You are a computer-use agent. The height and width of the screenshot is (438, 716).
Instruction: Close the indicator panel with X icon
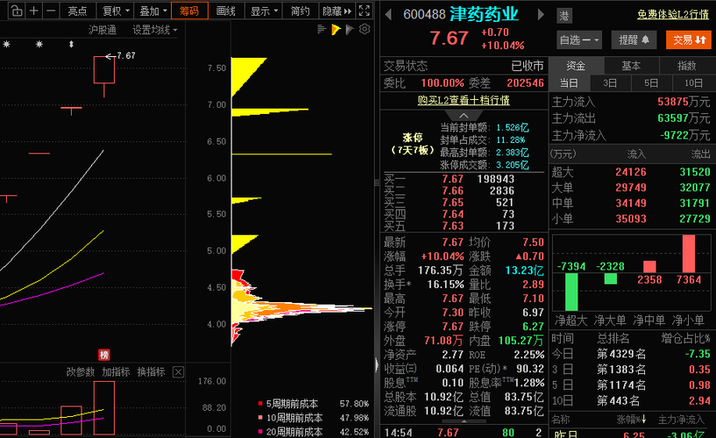[x=178, y=371]
